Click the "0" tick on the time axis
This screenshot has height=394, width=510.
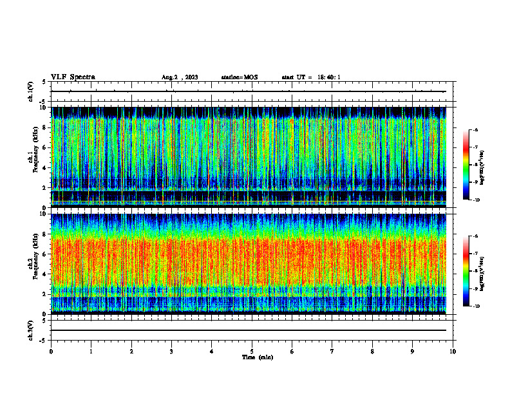[x=51, y=352]
